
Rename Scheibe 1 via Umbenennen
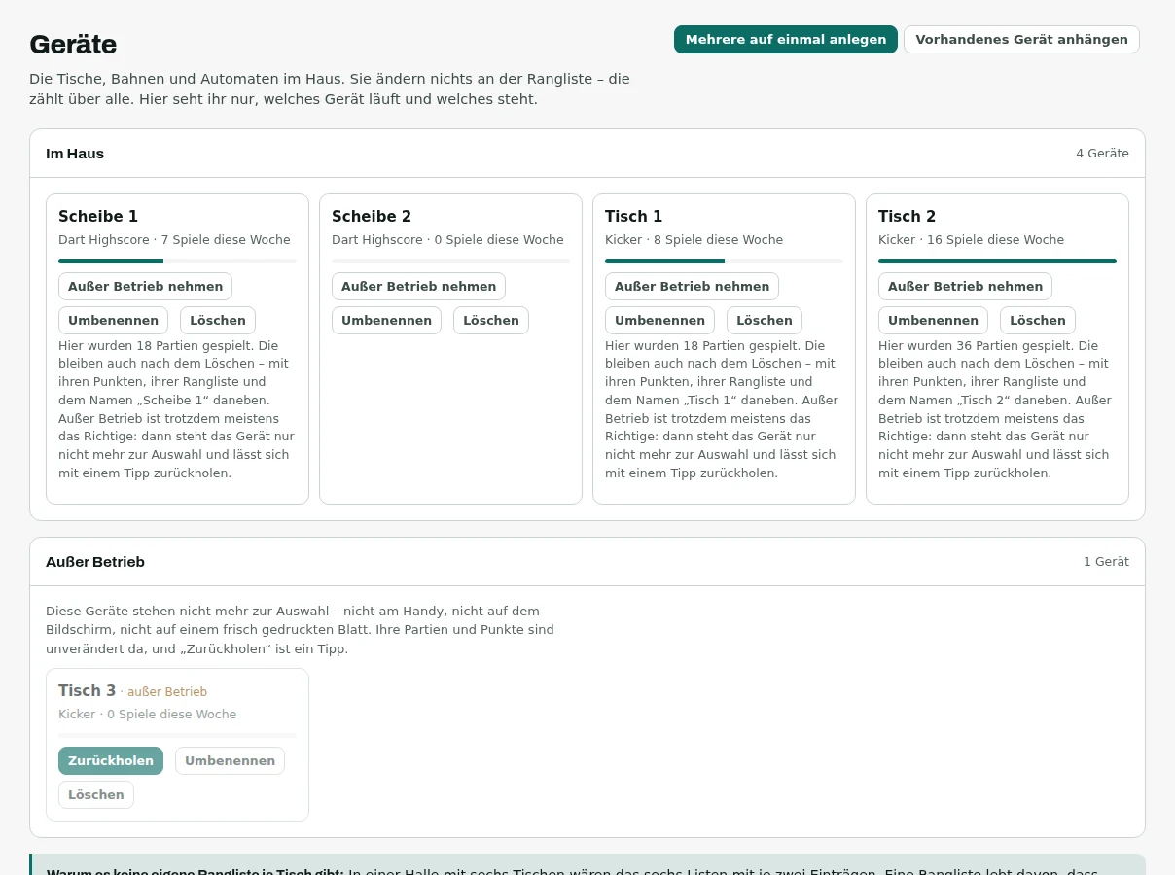pos(113,320)
